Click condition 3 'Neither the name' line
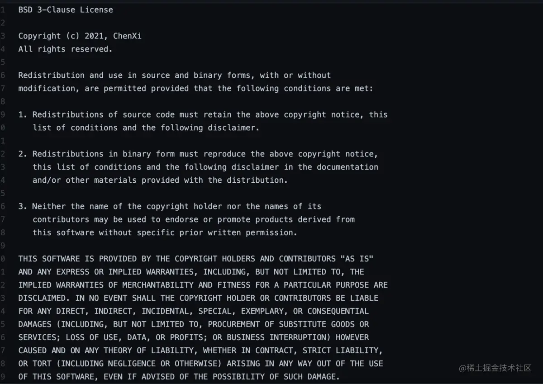This screenshot has height=384, width=543. click(170, 206)
